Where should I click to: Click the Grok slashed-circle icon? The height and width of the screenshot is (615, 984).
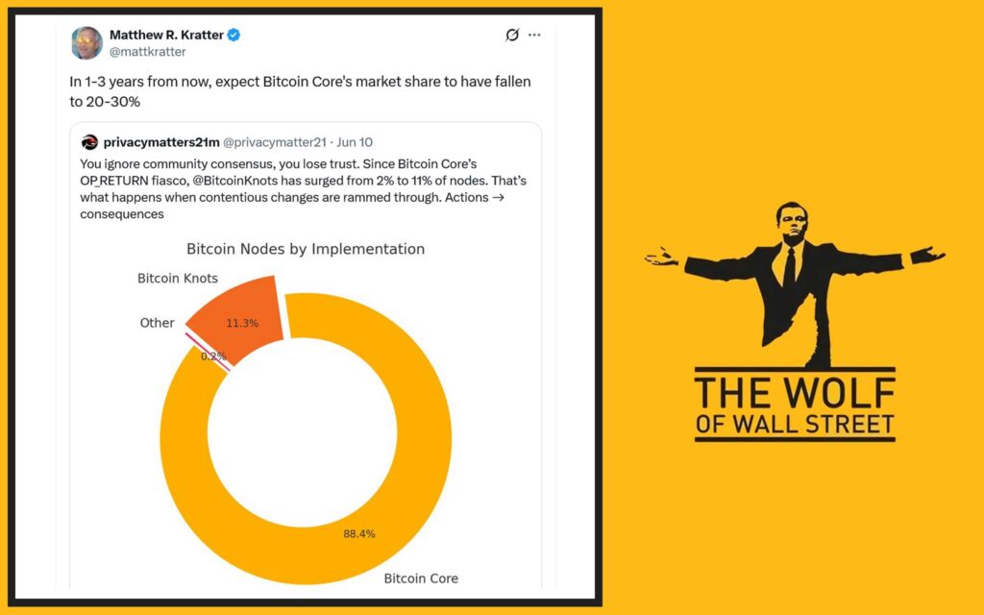512,36
